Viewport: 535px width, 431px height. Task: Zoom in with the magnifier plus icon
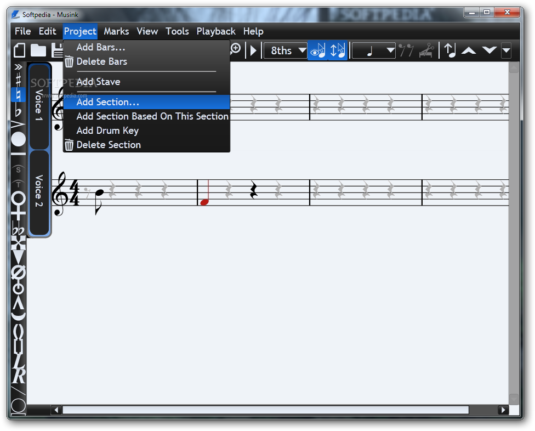[235, 49]
